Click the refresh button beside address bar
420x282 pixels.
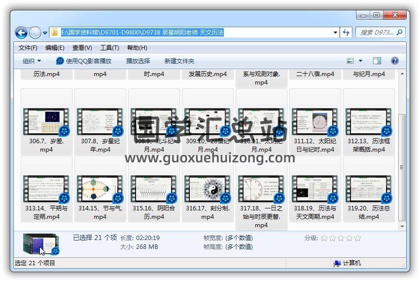pos(346,33)
